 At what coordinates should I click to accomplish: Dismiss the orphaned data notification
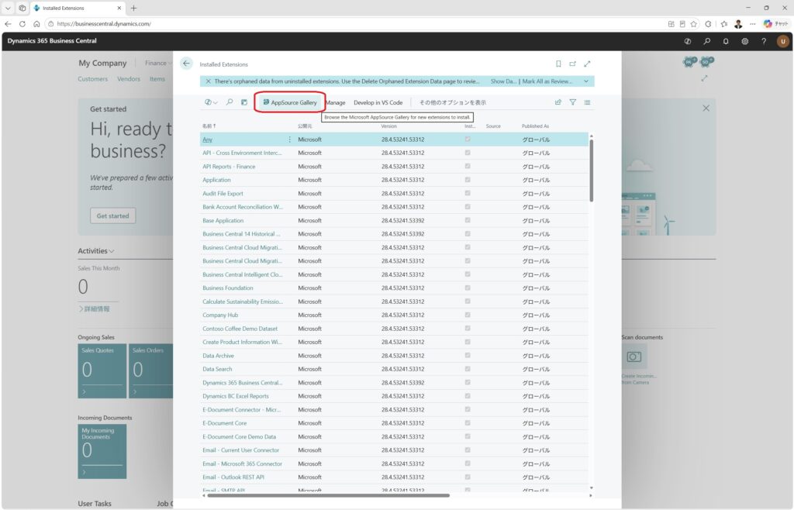click(x=208, y=81)
